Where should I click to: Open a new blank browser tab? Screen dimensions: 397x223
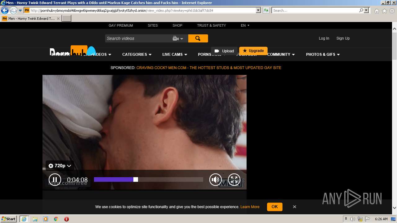click(x=67, y=19)
